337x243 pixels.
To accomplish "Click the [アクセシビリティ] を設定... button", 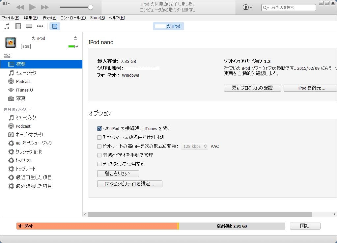I will point(129,184).
